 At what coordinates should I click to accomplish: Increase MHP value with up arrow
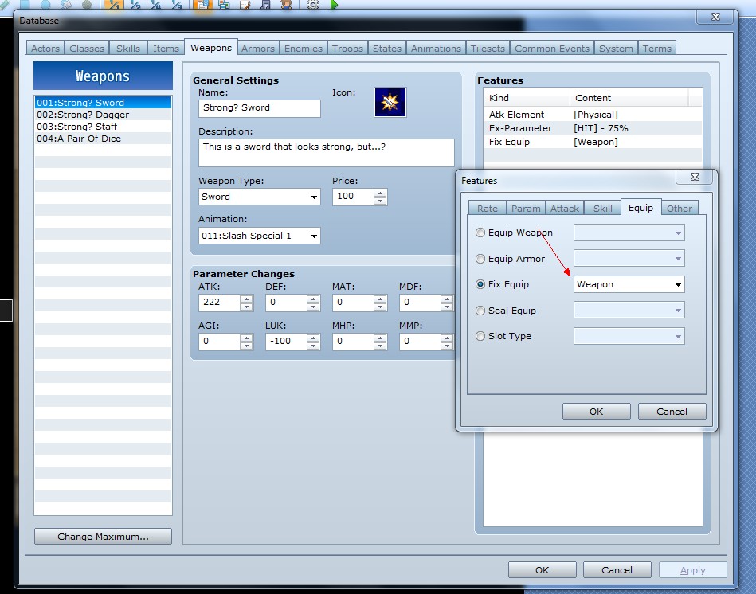380,338
